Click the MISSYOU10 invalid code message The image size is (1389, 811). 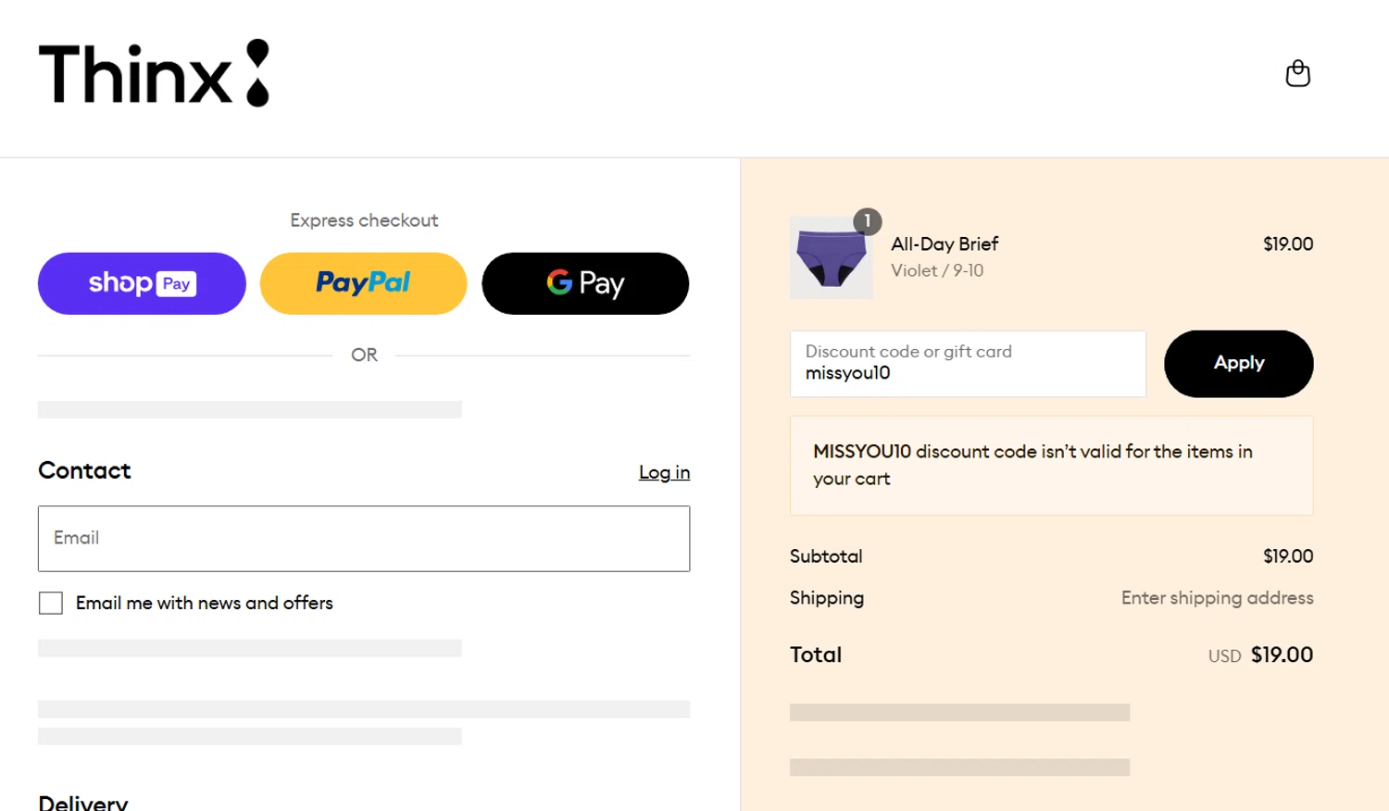coord(1032,465)
